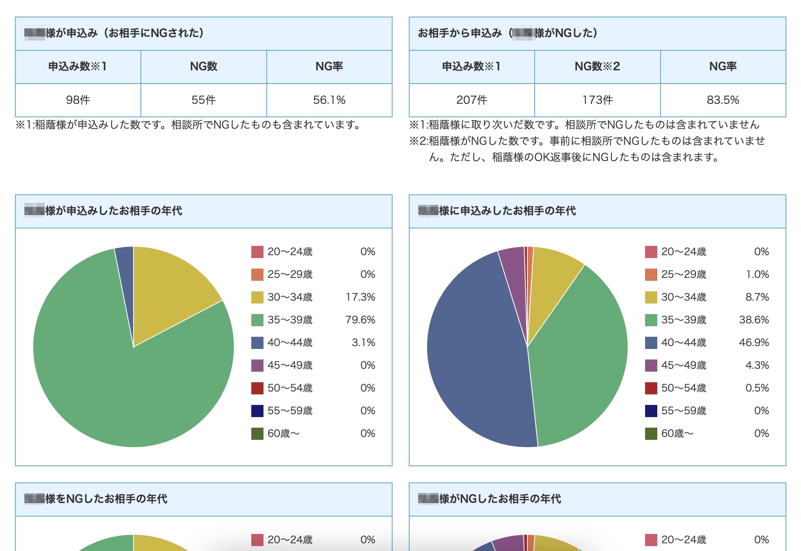Click the NG率 header in right table
Image resolution: width=801 pixels, height=551 pixels.
[723, 67]
